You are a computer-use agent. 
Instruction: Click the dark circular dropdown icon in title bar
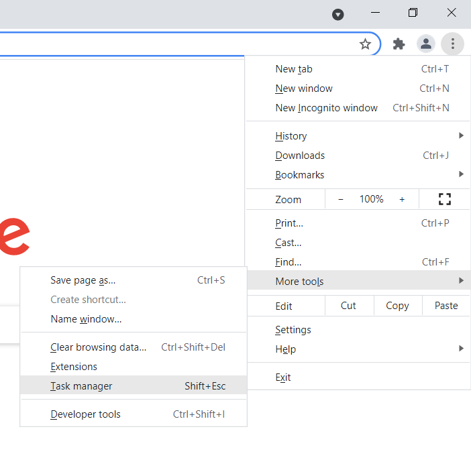tap(338, 14)
